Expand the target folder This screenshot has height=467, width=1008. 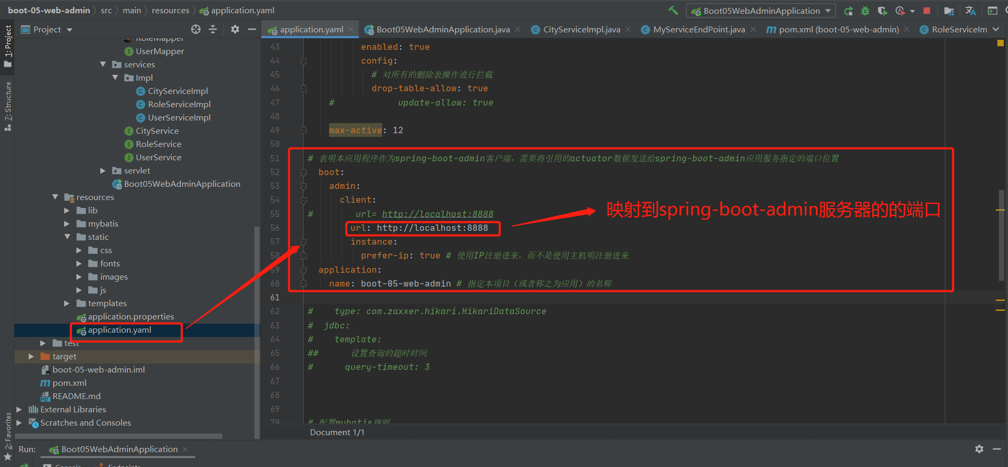(x=31, y=356)
